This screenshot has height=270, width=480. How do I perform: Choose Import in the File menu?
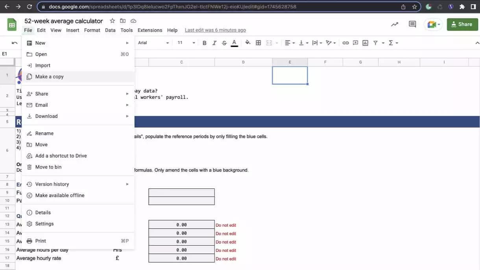78,65
